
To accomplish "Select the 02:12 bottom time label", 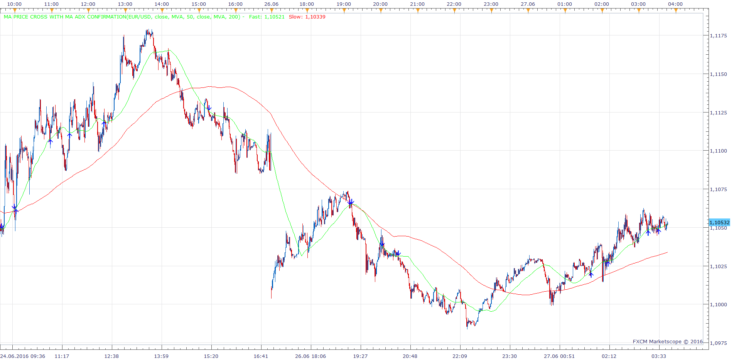I will coord(609,356).
